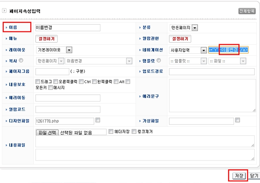This screenshot has width=260, height=183.
Task: Click the arrow icon beside 페이지속성입력 title
Action: (x=4, y=11)
